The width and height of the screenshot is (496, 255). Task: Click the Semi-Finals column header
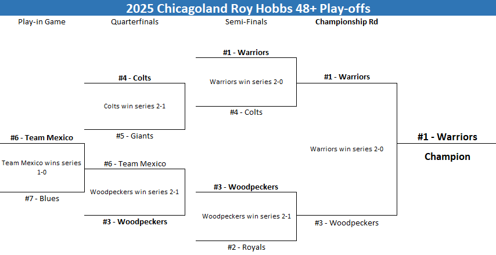[246, 22]
